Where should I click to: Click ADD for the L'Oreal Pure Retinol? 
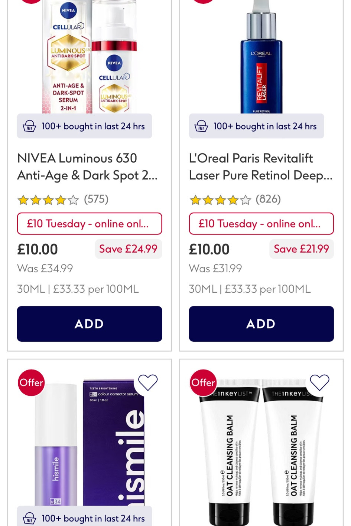(261, 323)
